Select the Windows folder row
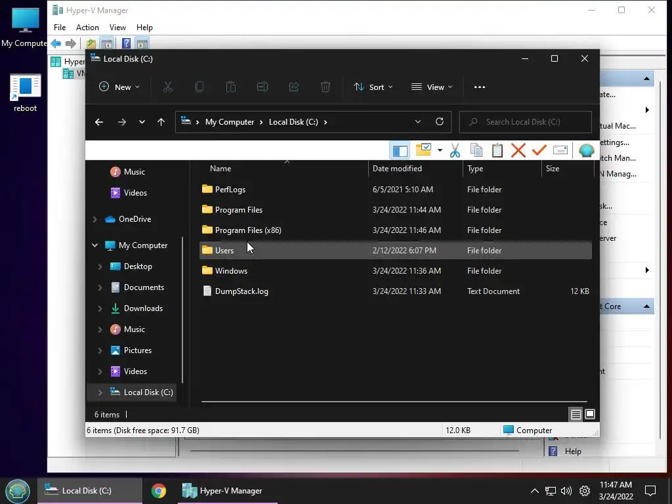This screenshot has height=504, width=672. (x=396, y=271)
